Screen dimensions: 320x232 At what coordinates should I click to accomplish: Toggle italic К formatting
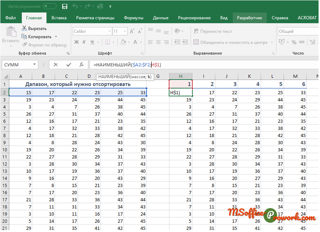pos(85,42)
